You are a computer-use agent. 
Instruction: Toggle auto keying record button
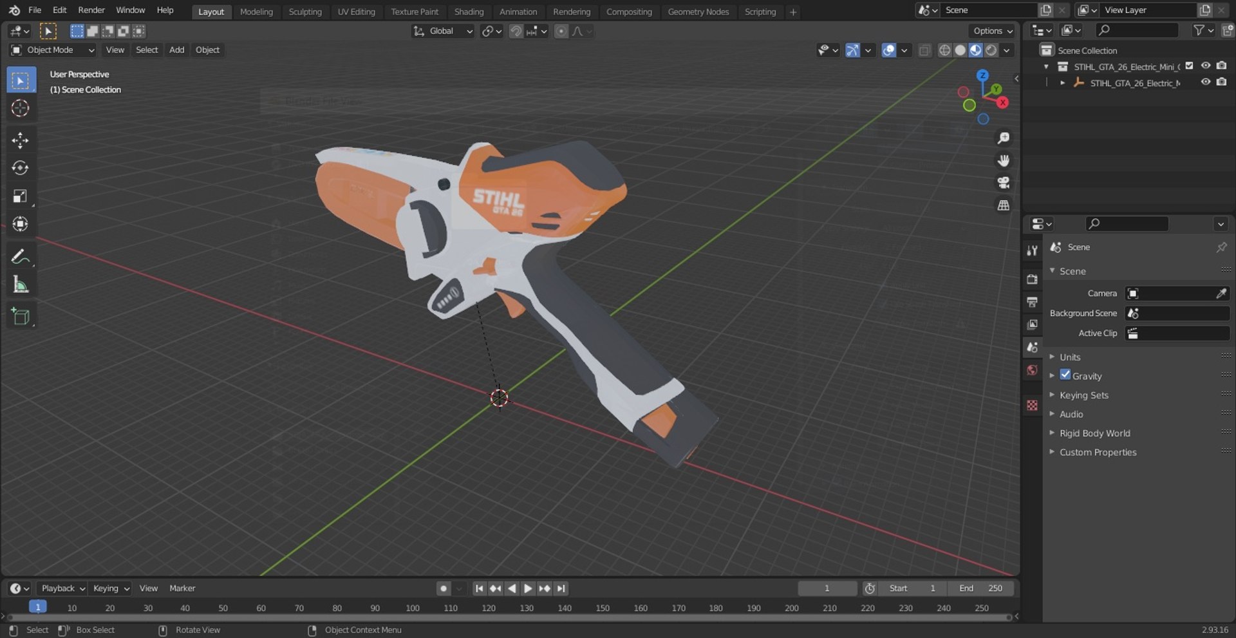[x=443, y=588]
